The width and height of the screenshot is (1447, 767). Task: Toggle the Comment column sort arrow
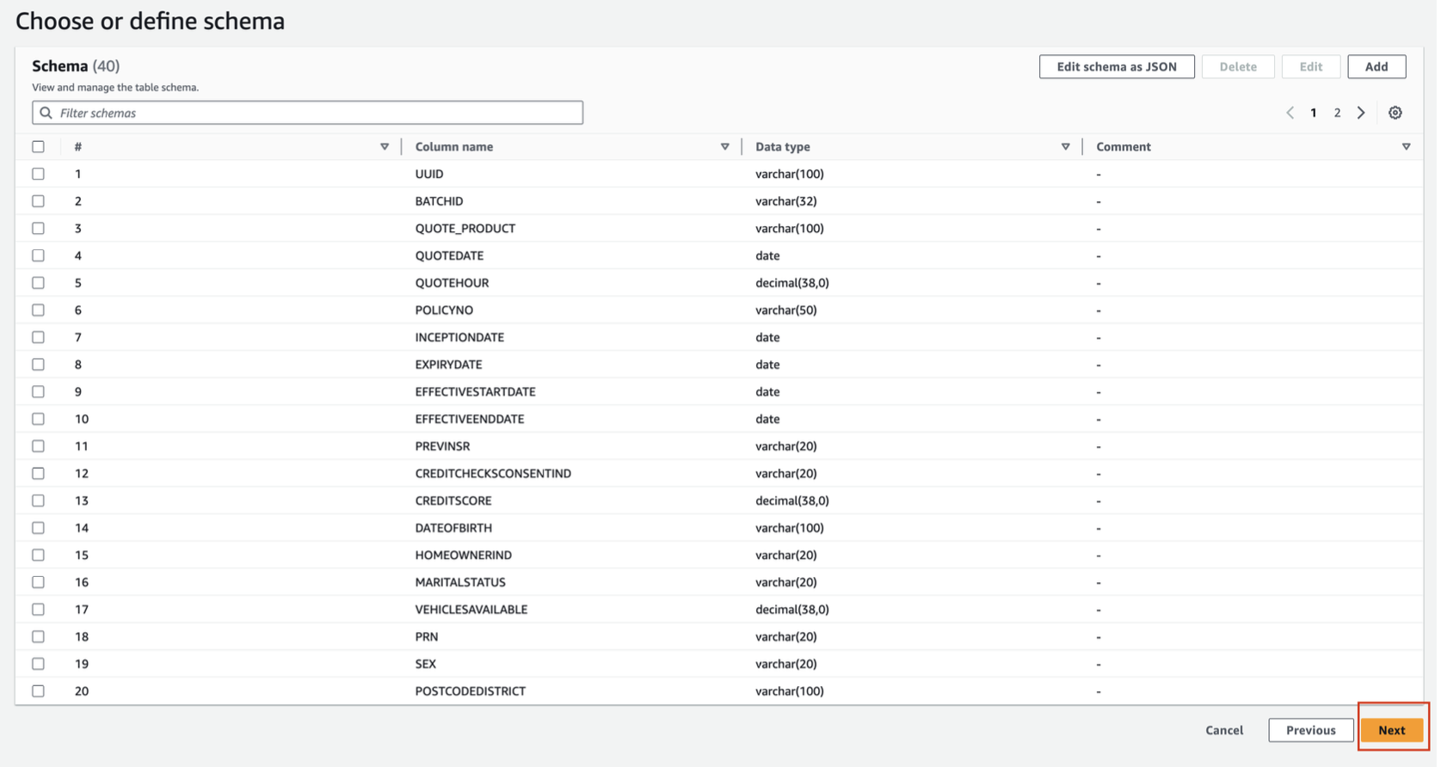click(1406, 147)
